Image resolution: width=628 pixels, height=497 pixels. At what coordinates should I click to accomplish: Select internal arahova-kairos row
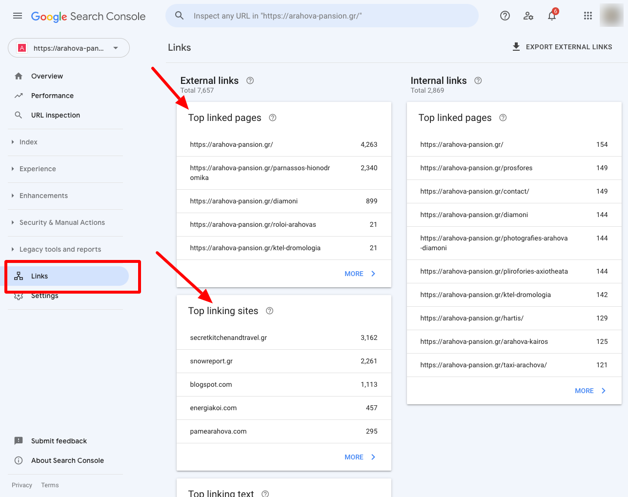(x=514, y=341)
